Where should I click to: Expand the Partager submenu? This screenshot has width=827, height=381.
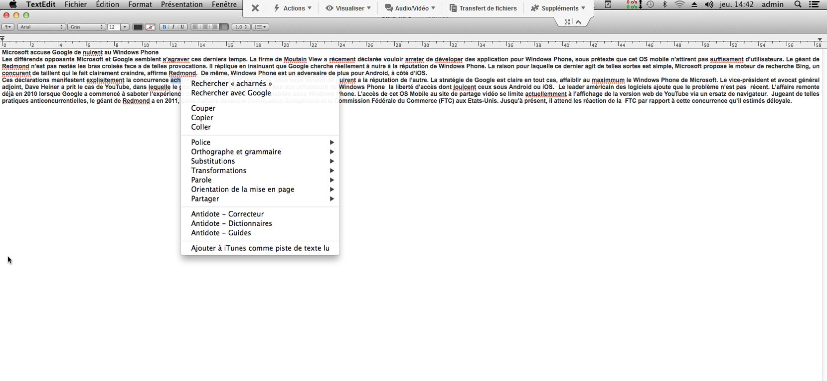click(x=260, y=199)
